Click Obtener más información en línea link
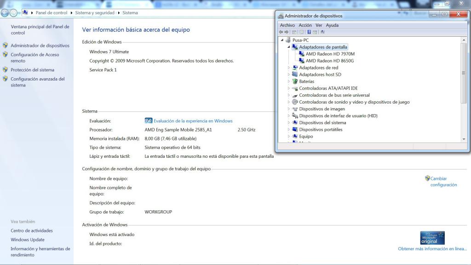The height and width of the screenshot is (265, 471). click(432, 249)
